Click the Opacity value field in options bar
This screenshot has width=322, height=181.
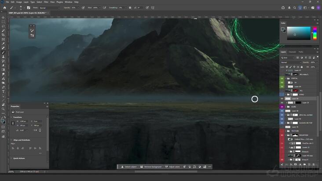pyautogui.click(x=74, y=8)
